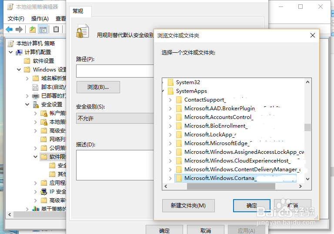334x234 pixels.
Task: Click the Microsoft.MicrosoftEdge folder icon
Action: pos(179,143)
